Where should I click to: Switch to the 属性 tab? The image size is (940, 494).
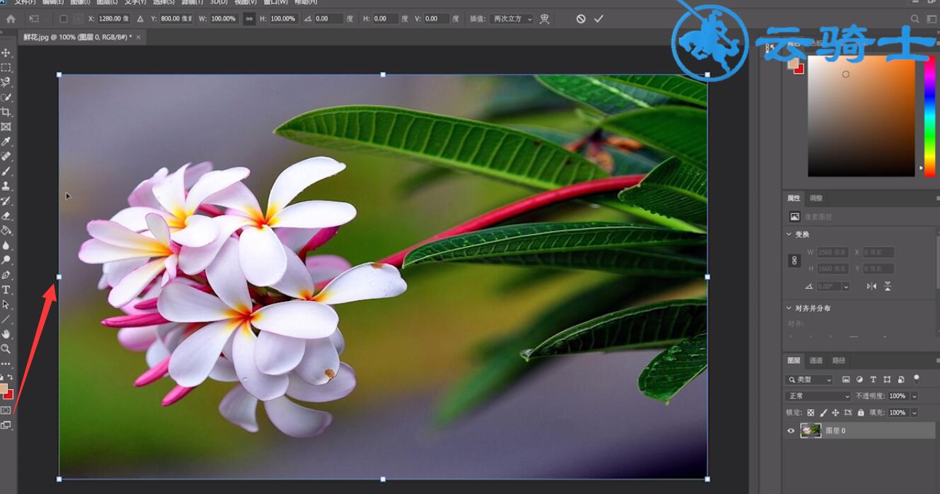[793, 199]
